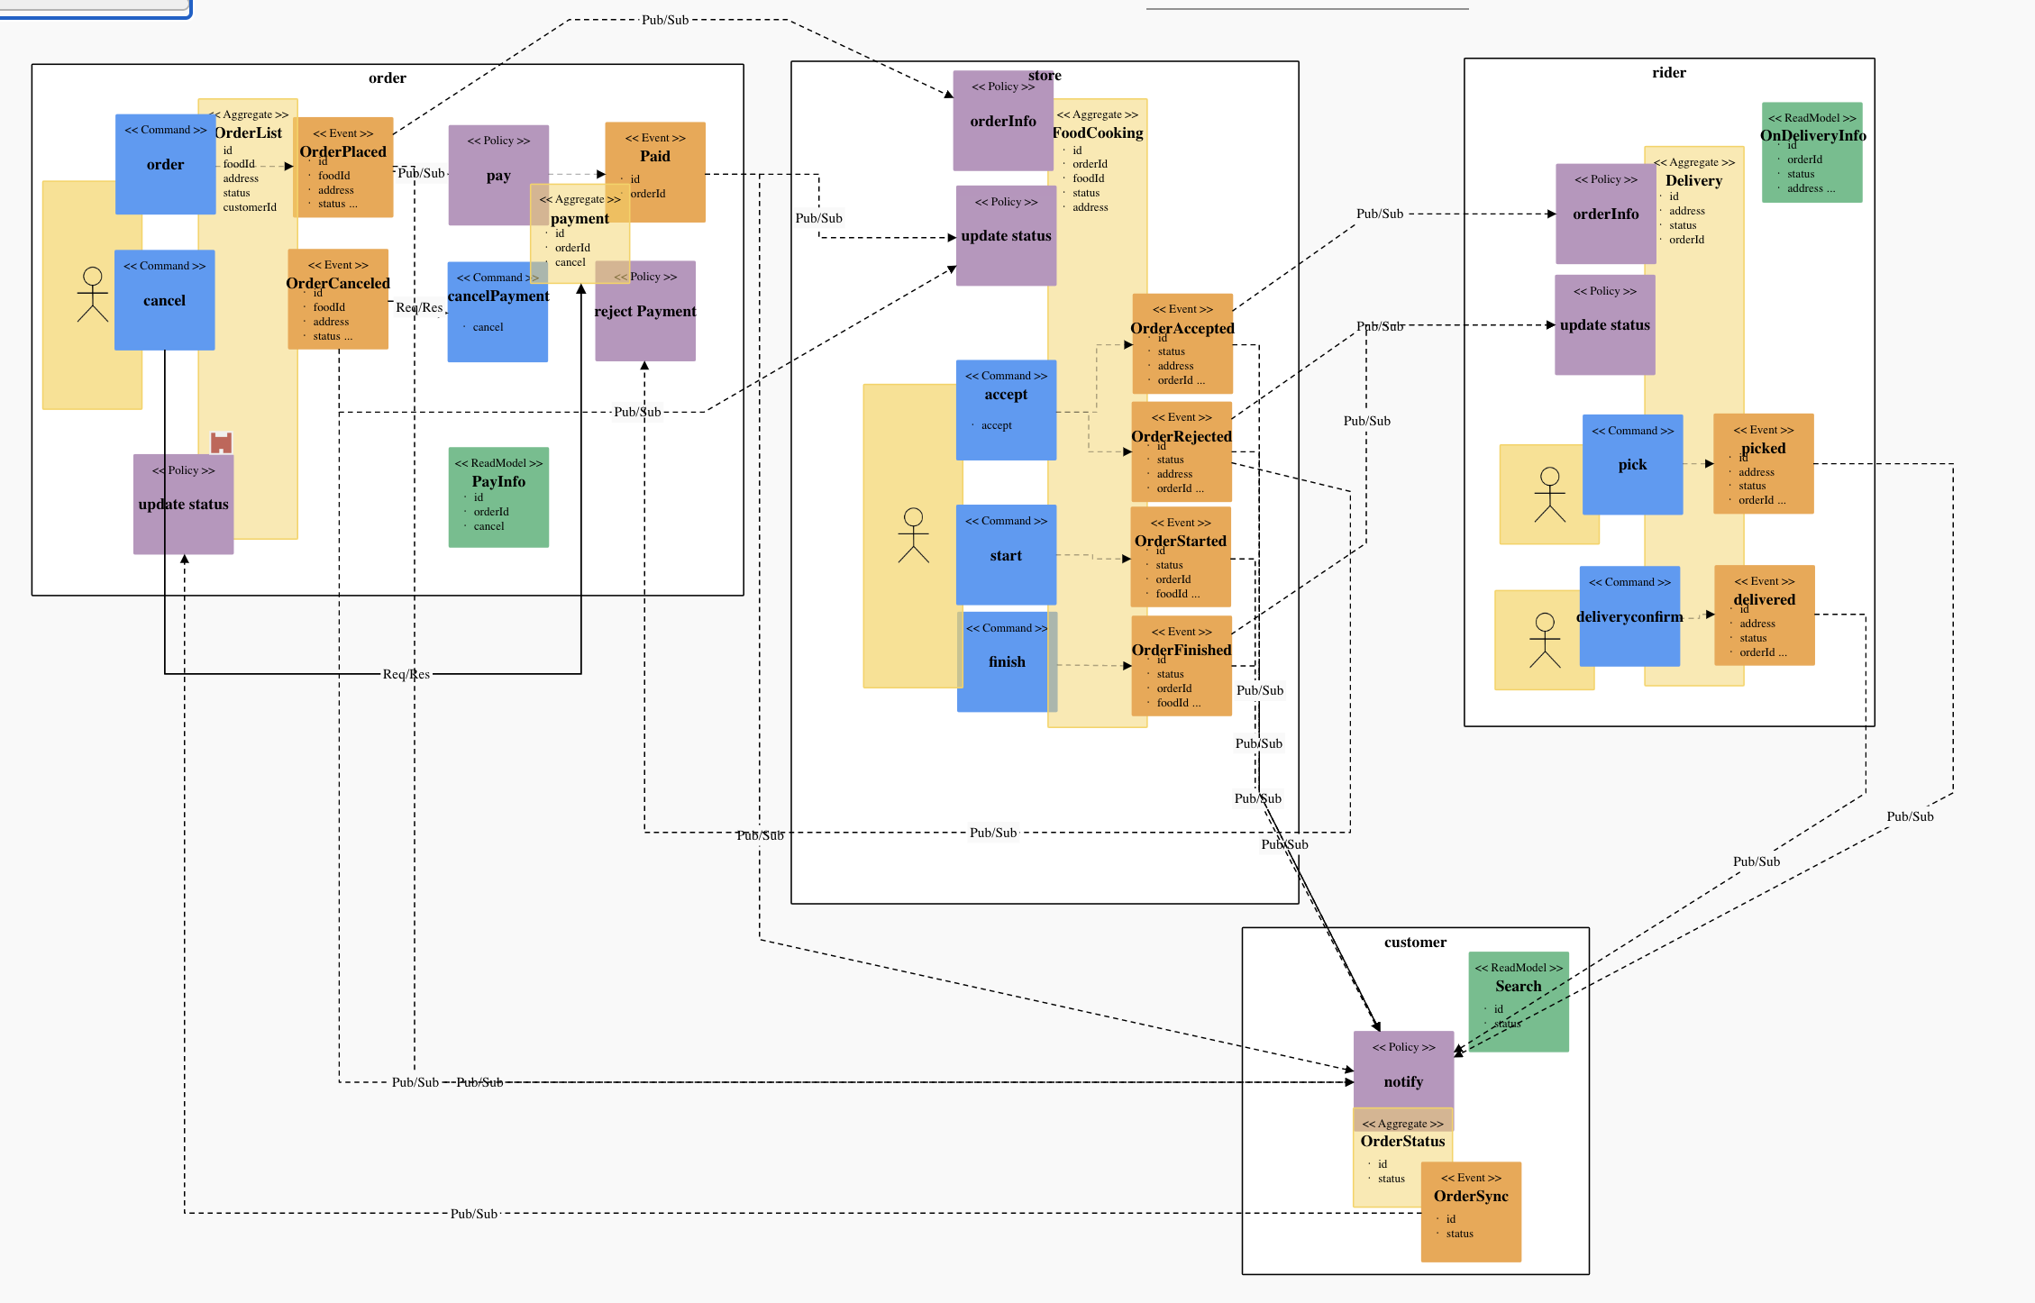Image resolution: width=2035 pixels, height=1303 pixels.
Task: Click the OrderRejected event sticky
Action: 1181,451
